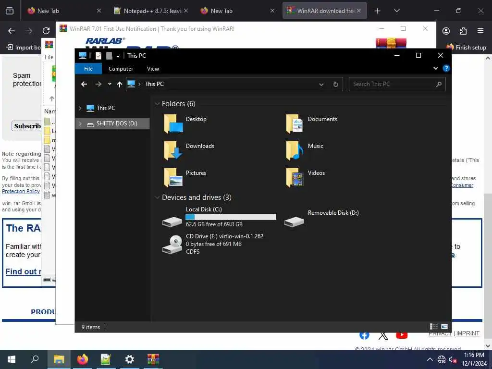
Task: Click the Local Disk (C:) usage bar
Action: 231,217
